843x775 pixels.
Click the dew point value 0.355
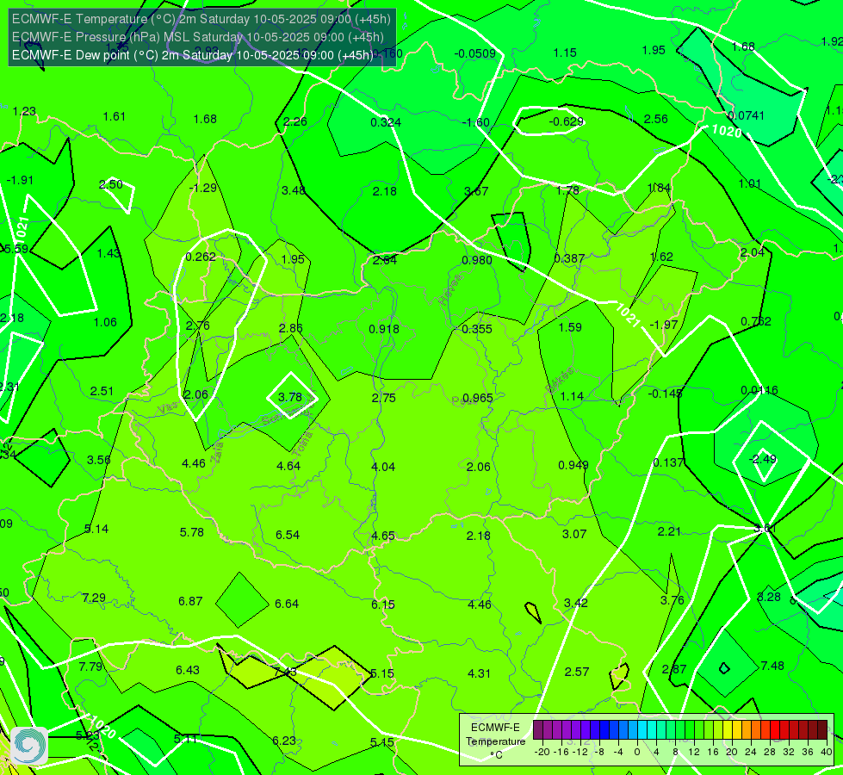point(477,329)
